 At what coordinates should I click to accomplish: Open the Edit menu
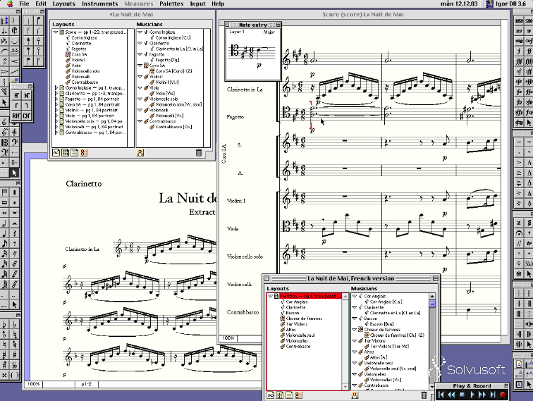tap(41, 4)
